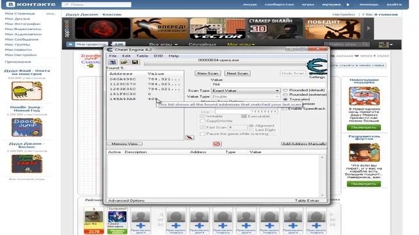Click the user avatar in games bar
Screen dimensions: 419x235
tap(384, 44)
